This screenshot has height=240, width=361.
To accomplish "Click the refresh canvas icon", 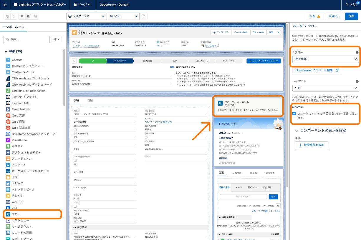I will pos(144,16).
